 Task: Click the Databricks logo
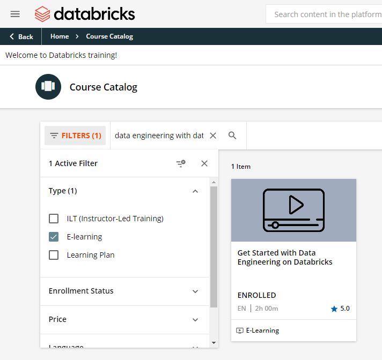(85, 14)
